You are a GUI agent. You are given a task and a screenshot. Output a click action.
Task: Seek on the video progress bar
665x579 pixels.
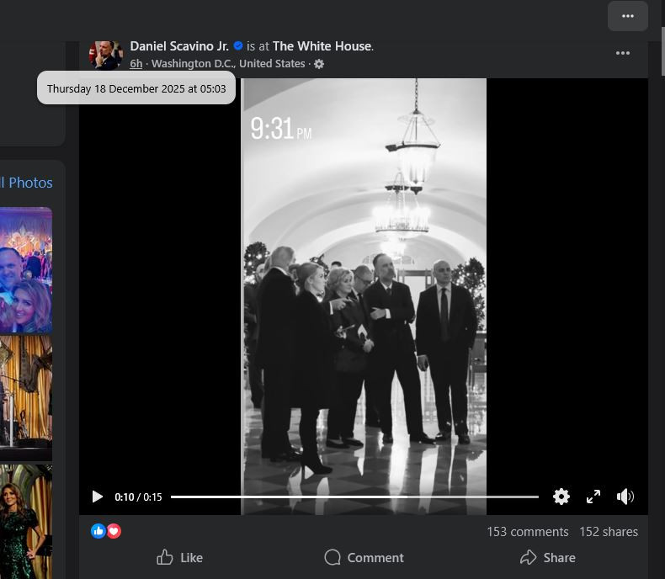tap(354, 497)
